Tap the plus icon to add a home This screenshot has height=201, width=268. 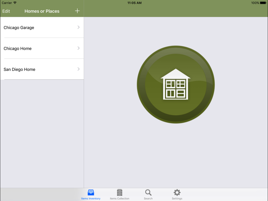[x=77, y=11]
